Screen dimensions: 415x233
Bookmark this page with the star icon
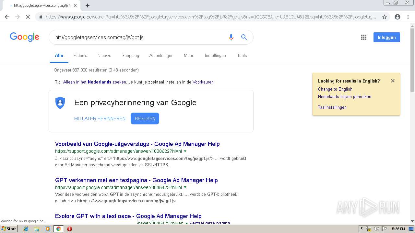[x=385, y=17]
